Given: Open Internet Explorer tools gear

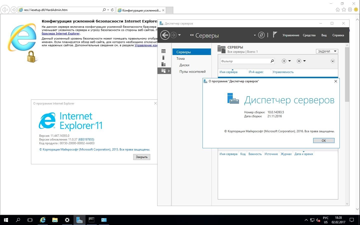Looking at the screenshot, I should [350, 9].
